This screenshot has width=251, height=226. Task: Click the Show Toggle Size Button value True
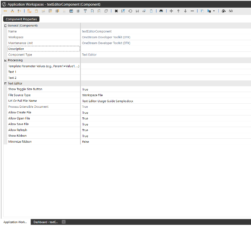(x=85, y=89)
